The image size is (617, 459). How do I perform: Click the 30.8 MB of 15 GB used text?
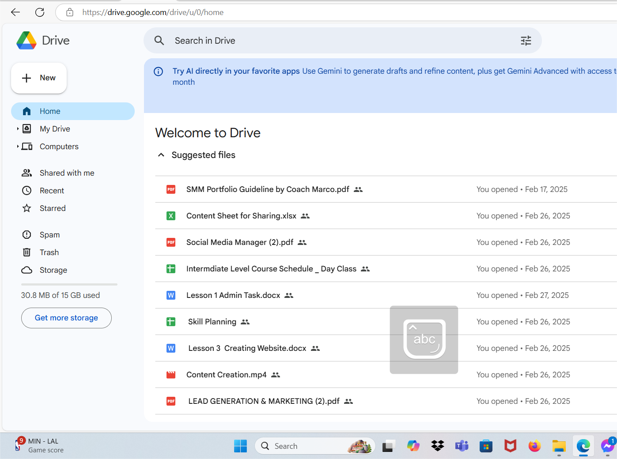click(61, 295)
